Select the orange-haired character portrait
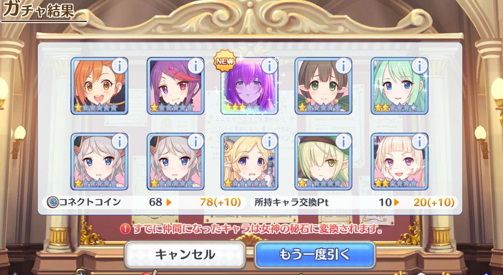The image size is (503, 275). [99, 86]
